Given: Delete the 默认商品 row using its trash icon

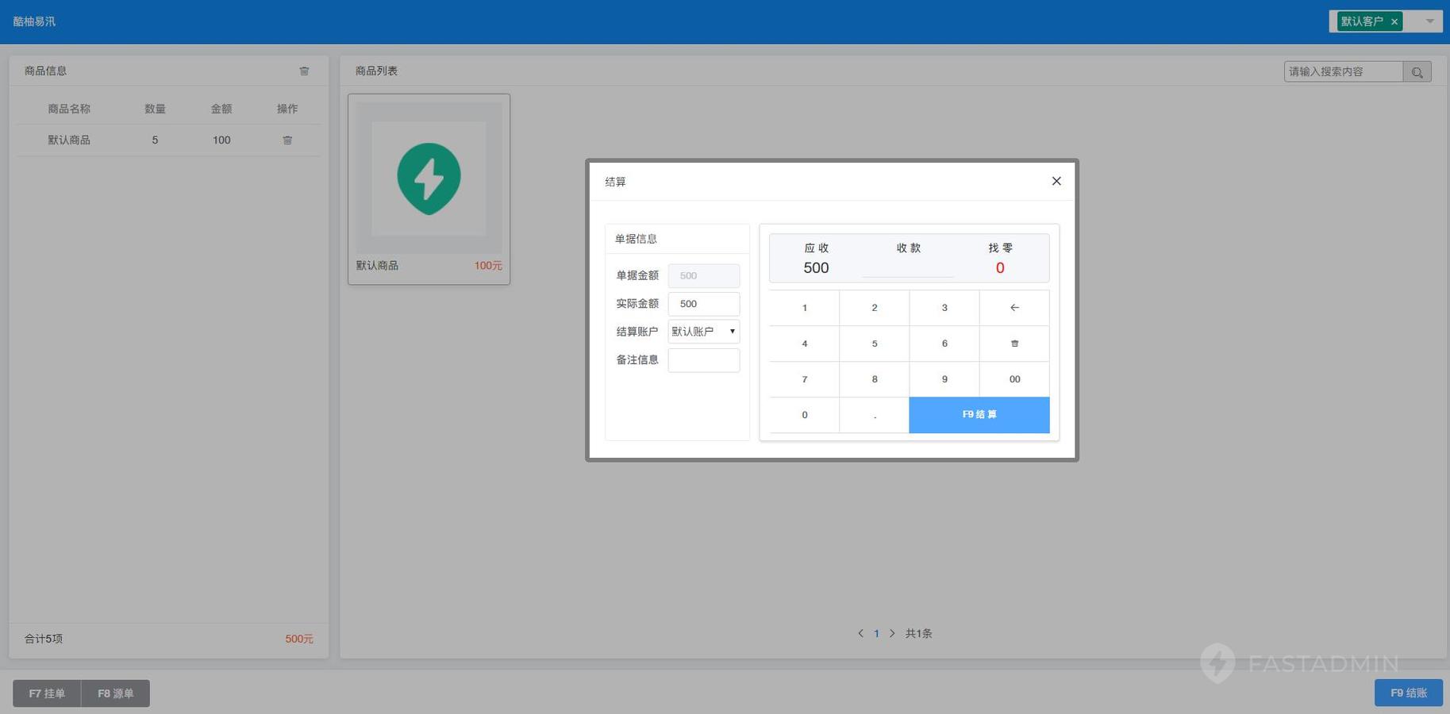Looking at the screenshot, I should point(287,140).
